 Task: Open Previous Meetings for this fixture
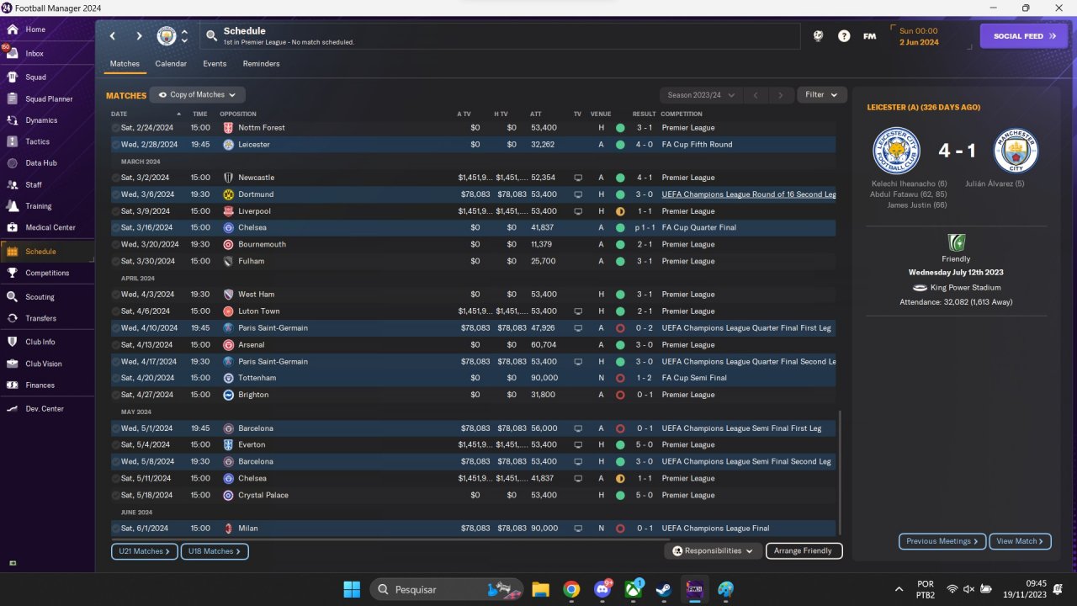pos(942,541)
